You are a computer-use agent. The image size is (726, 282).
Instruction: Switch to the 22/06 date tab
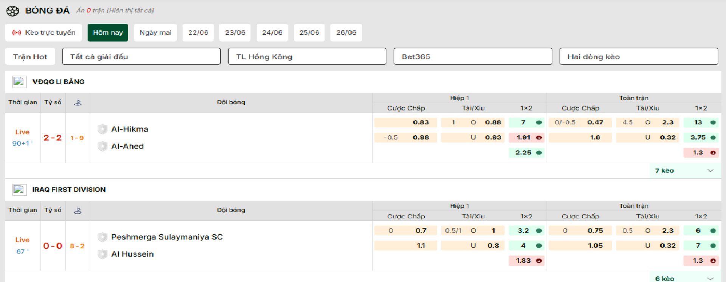point(198,33)
